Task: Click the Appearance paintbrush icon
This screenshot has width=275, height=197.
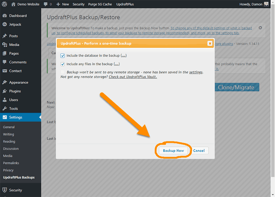Action: (x=5, y=82)
